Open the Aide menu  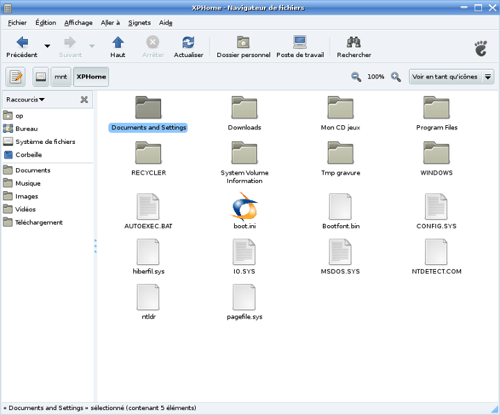coord(166,23)
